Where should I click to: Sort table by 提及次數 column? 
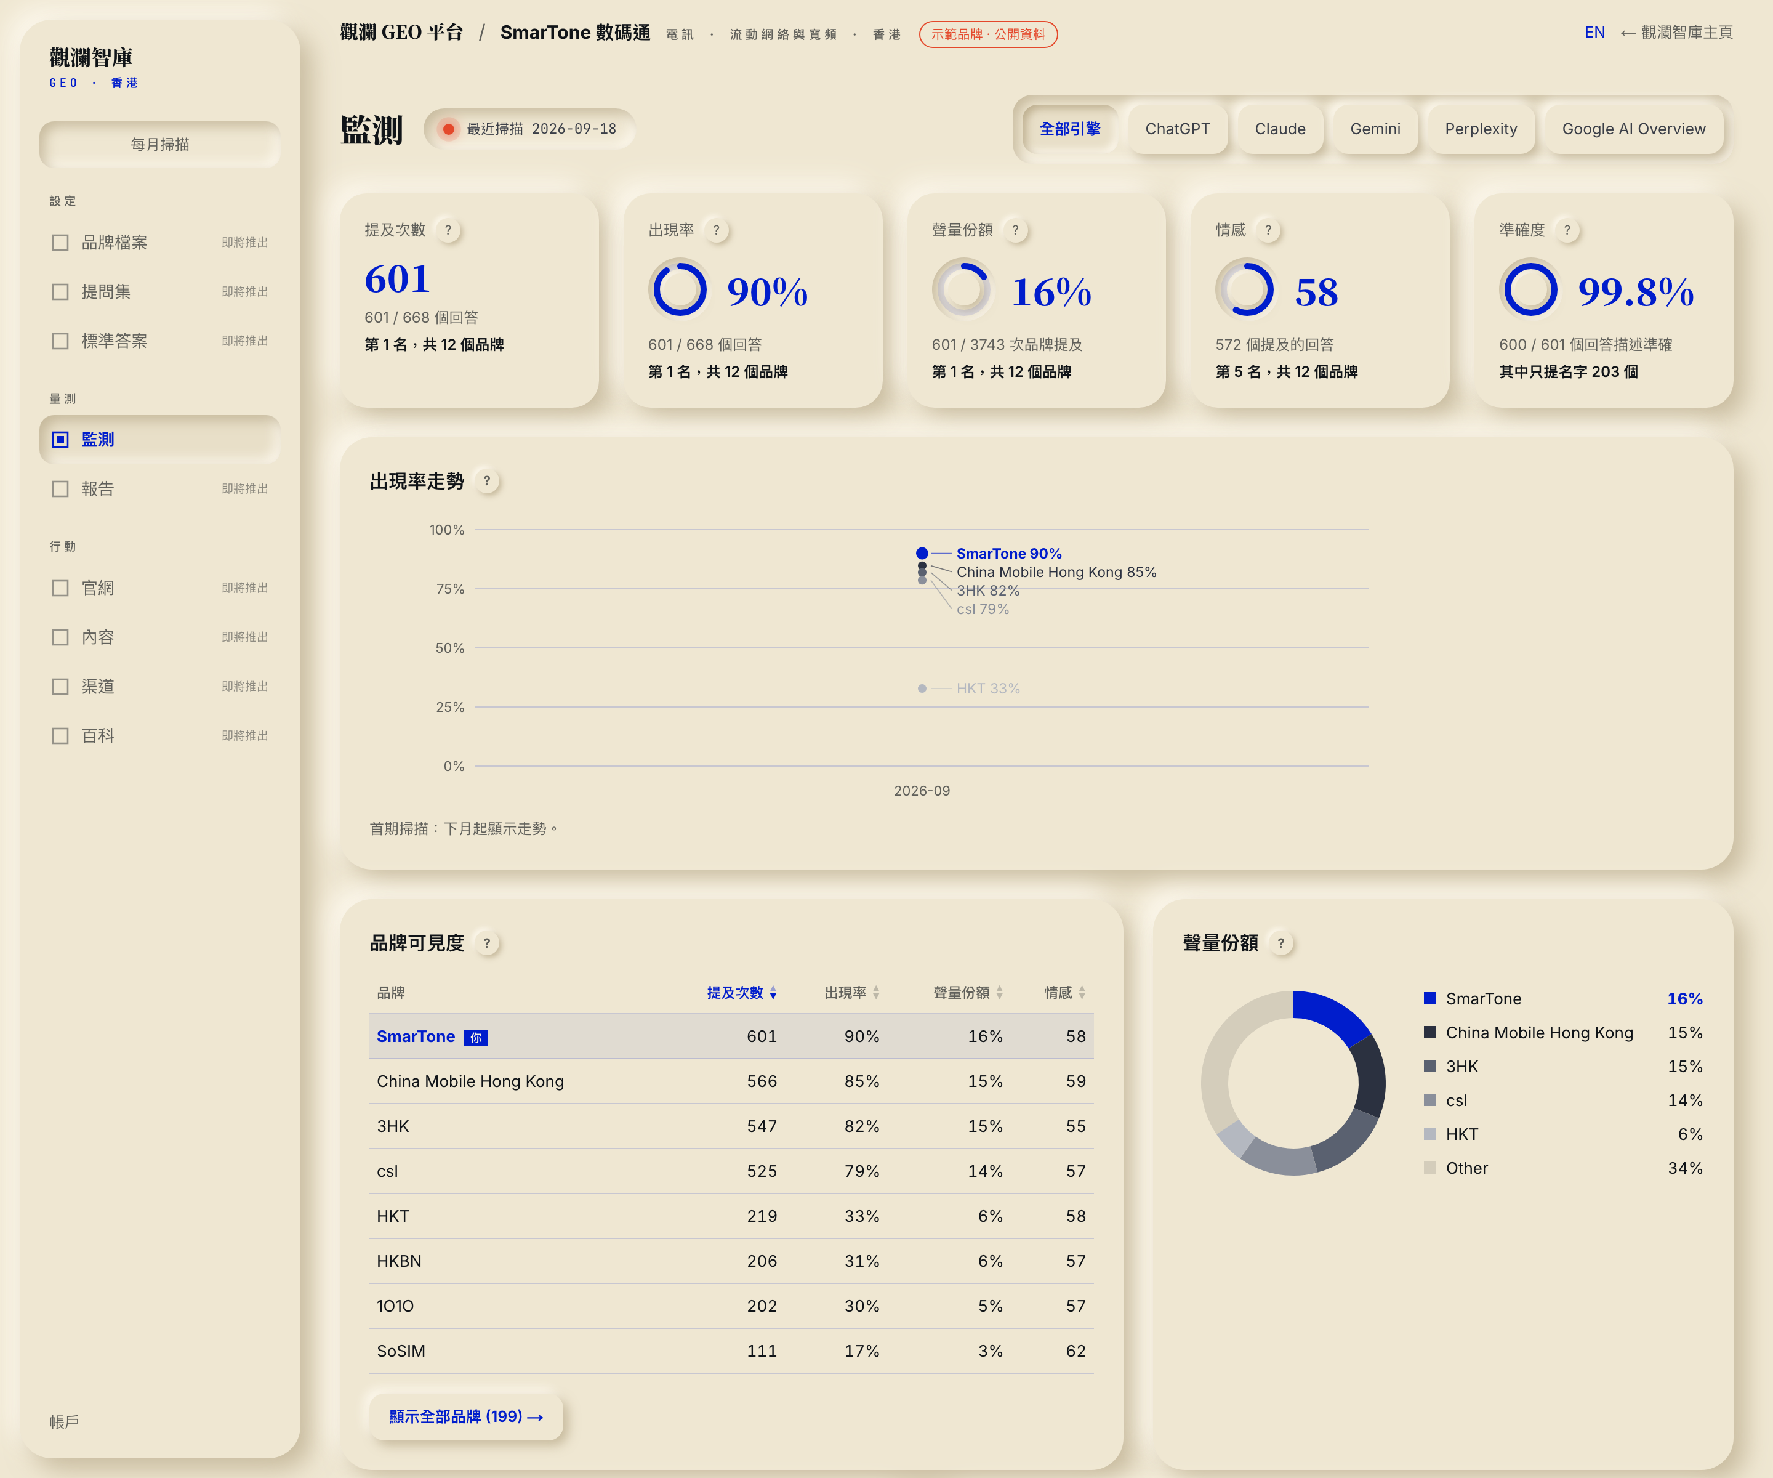742,992
